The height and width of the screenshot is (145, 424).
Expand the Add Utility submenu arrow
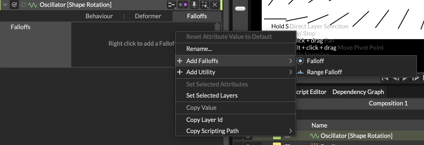click(290, 72)
